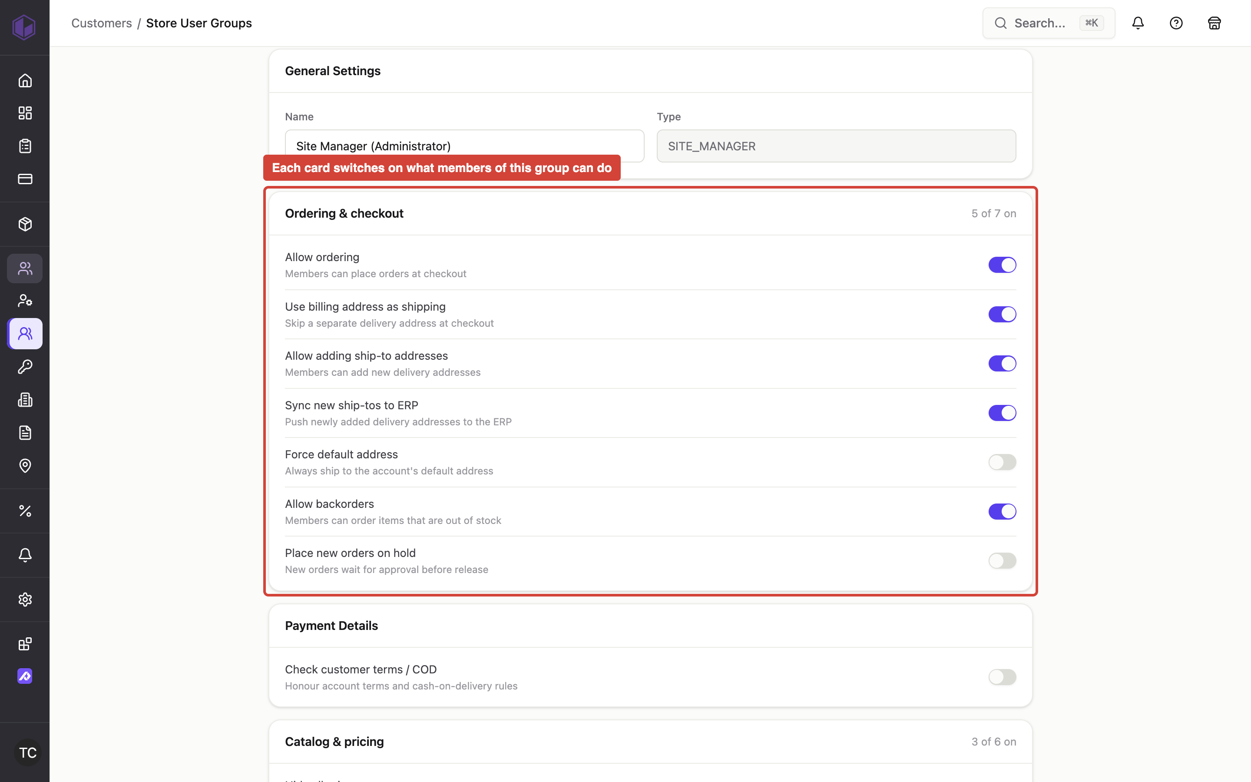This screenshot has height=782, width=1251.
Task: Click the Store User Groups breadcrumb
Action: pyautogui.click(x=199, y=23)
